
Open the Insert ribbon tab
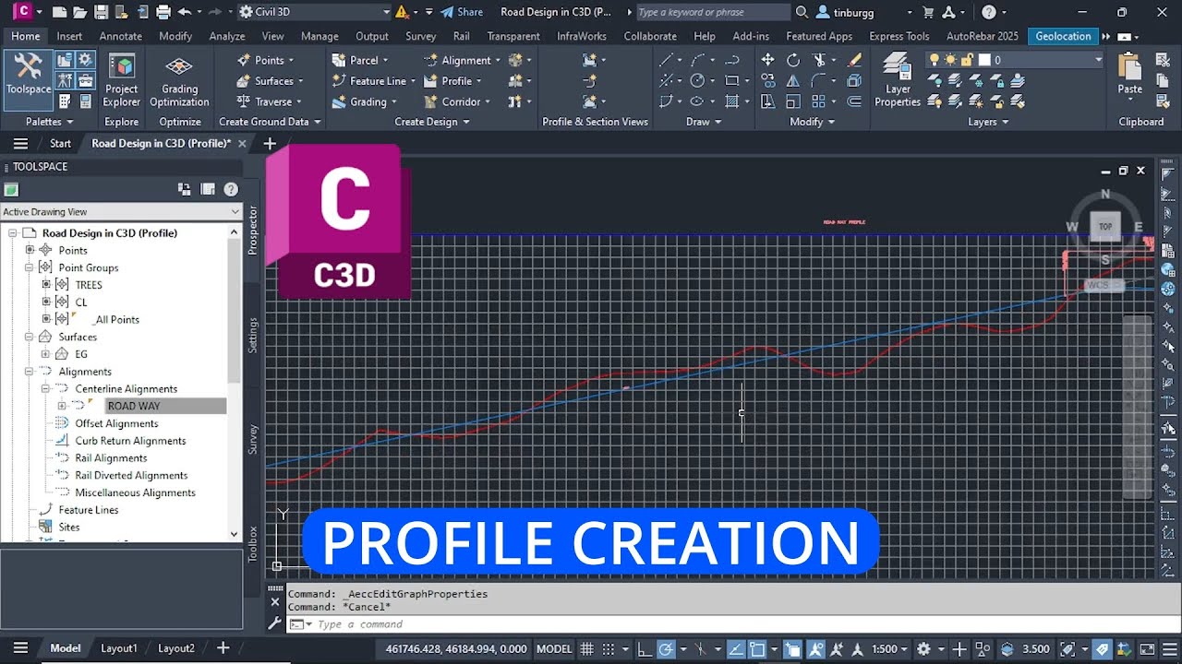click(x=69, y=36)
